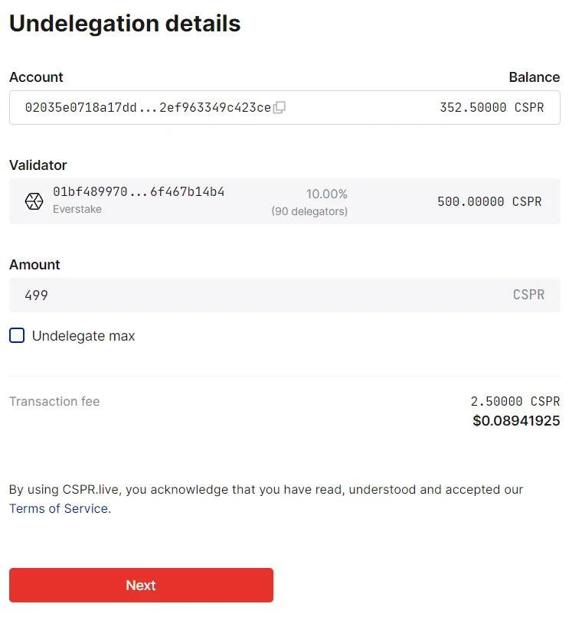Click the Transaction fee label
582x620 pixels.
point(54,401)
